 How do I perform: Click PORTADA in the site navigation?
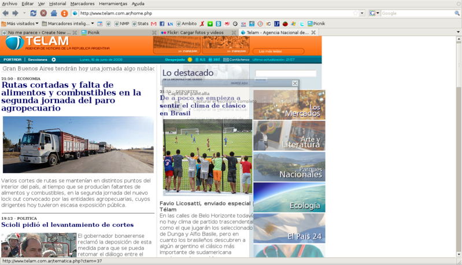12,60
